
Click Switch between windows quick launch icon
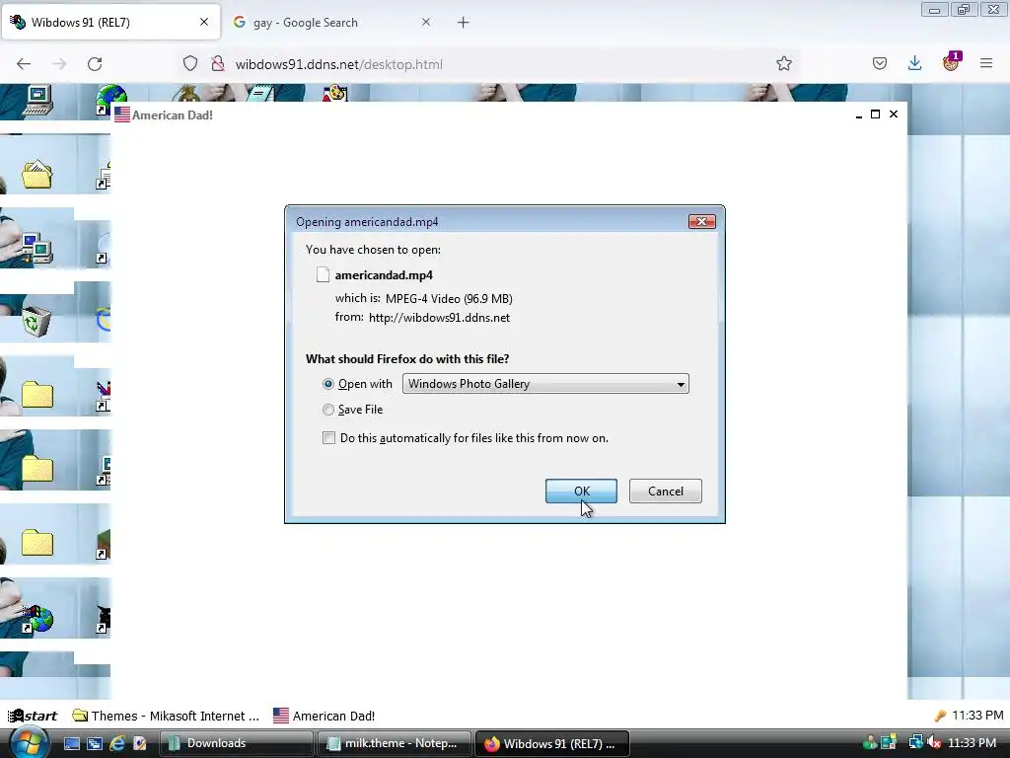94,743
